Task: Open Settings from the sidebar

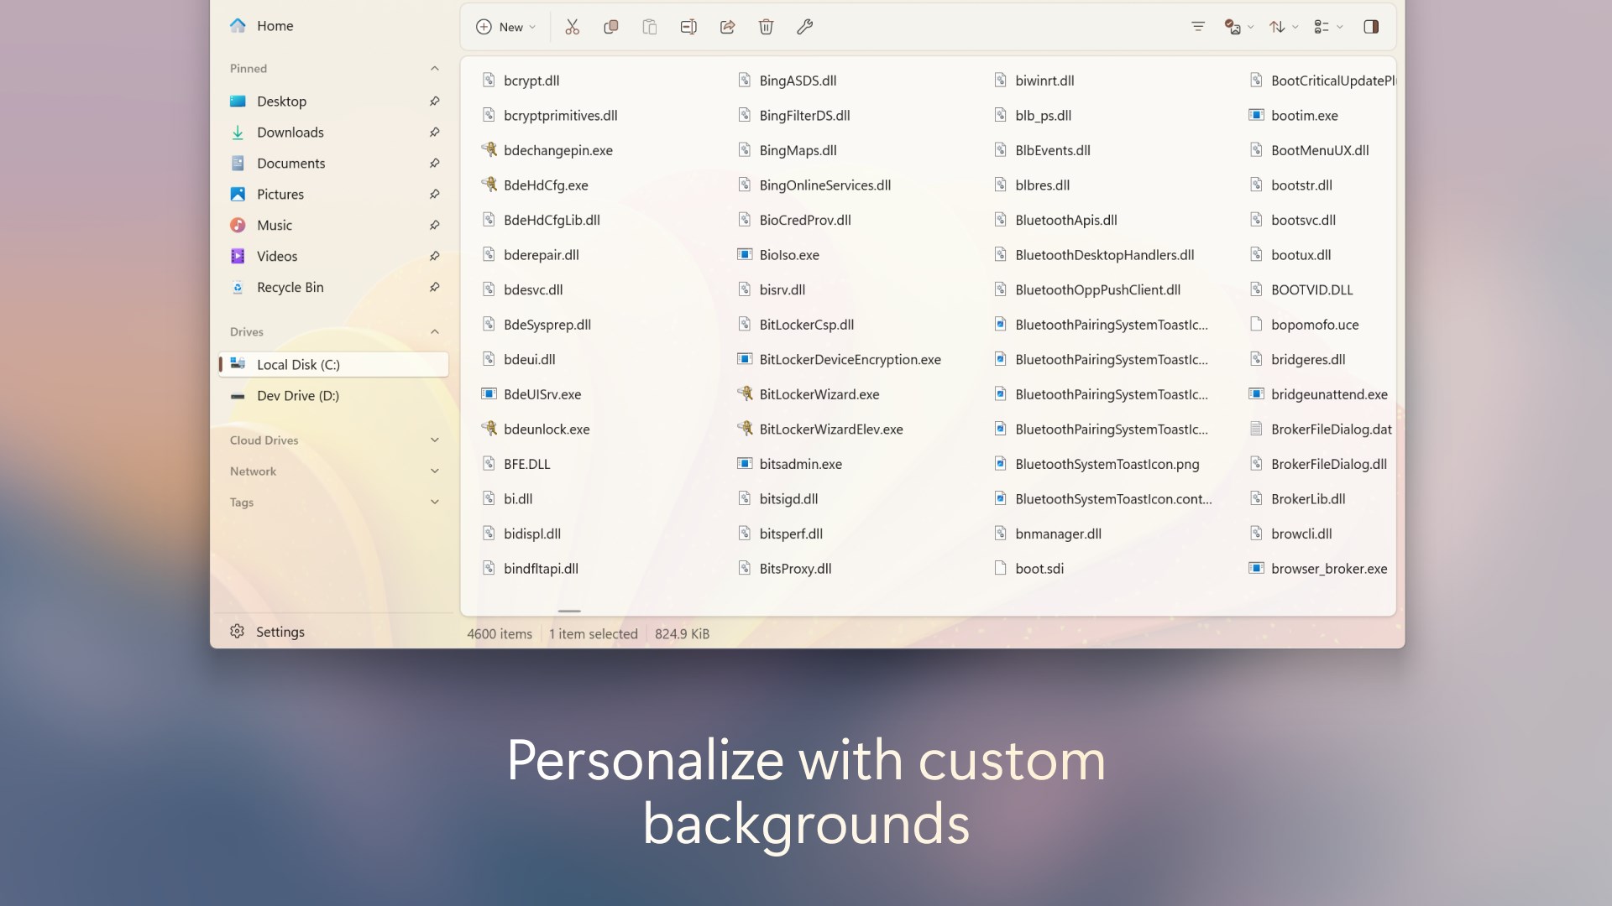Action: pyautogui.click(x=280, y=631)
